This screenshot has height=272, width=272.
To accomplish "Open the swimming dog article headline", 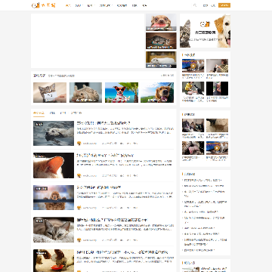I will click(x=104, y=123).
